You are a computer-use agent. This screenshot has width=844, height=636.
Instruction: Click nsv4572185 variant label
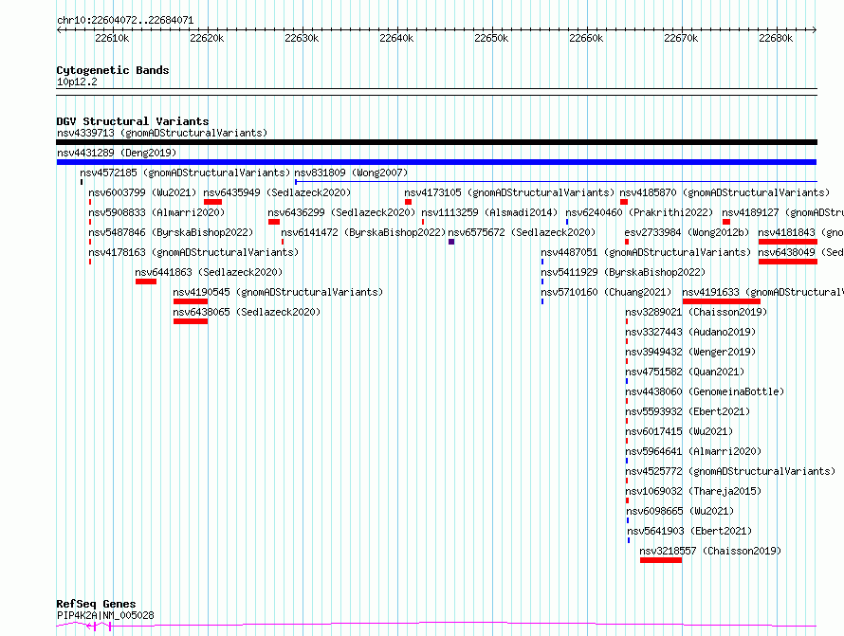click(185, 173)
